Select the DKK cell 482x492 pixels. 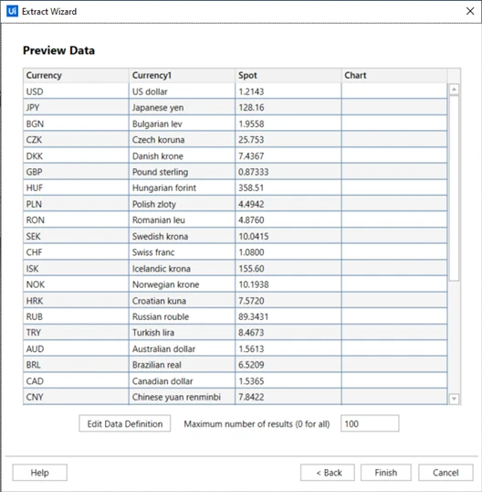click(76, 155)
